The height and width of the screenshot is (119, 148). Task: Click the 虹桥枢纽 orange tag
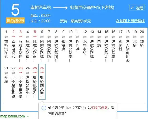[15, 20]
